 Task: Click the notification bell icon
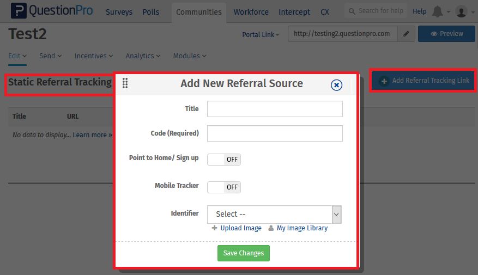click(437, 11)
